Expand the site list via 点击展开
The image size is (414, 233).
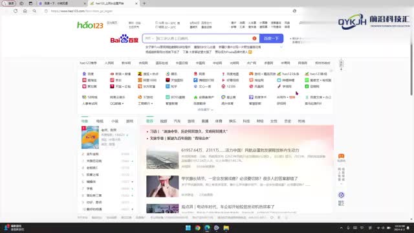pyautogui.click(x=206, y=109)
